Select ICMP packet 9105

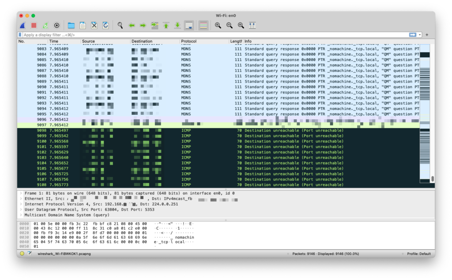pyautogui.click(x=218, y=169)
